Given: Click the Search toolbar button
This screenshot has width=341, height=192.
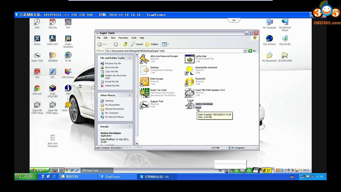Looking at the screenshot, I should 137,44.
